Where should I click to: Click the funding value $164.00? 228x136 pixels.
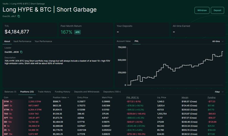[x=212, y=130]
